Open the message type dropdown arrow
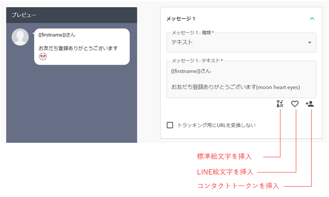The image size is (329, 197). [310, 43]
